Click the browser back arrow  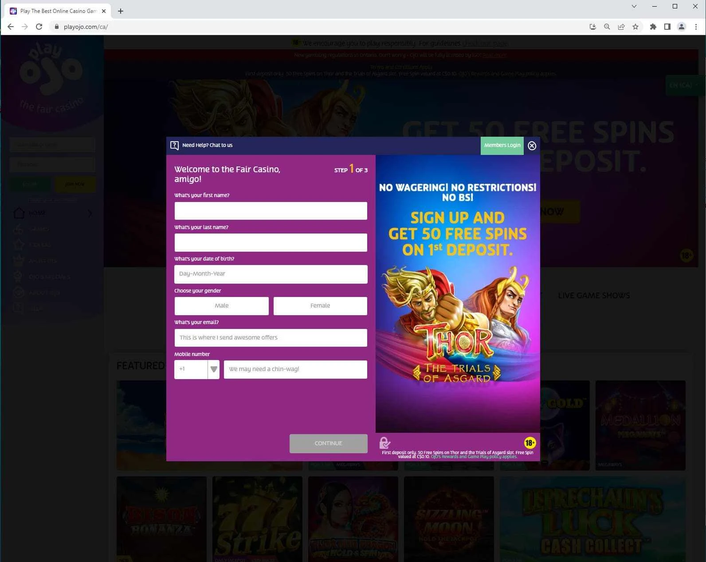11,27
